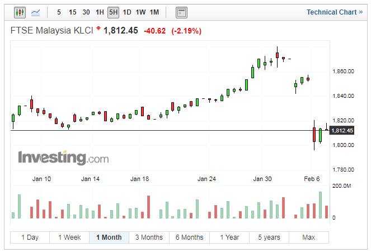The width and height of the screenshot is (371, 252).
Task: Click the large red candle below 1,820
Action: pyautogui.click(x=314, y=135)
